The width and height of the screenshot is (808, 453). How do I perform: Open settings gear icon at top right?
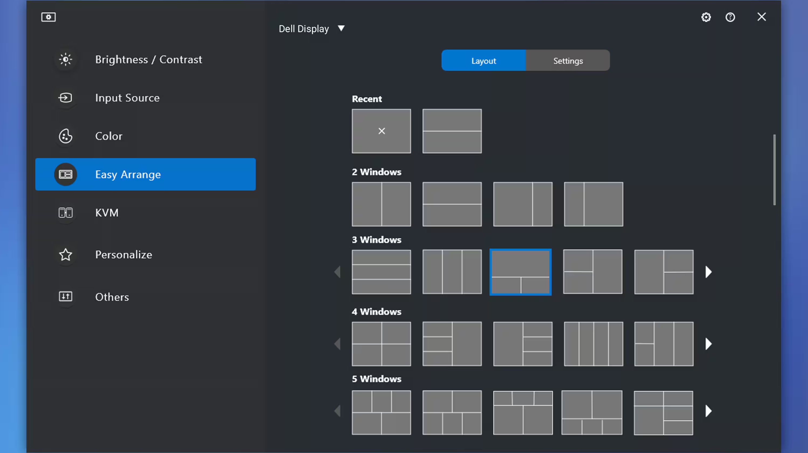tap(706, 17)
